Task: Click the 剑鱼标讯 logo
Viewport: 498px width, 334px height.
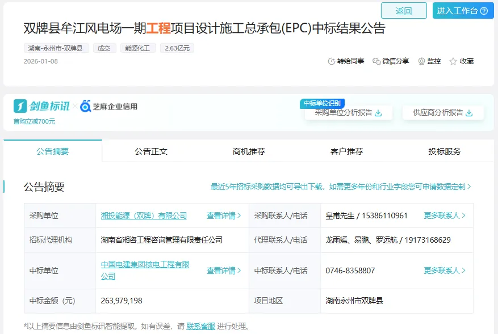Action: [x=42, y=106]
